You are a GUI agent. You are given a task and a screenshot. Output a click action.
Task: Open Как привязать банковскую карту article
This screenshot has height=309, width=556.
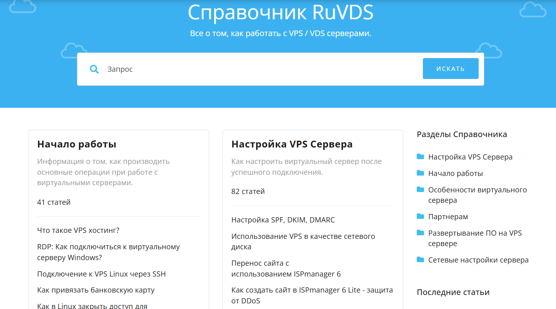(96, 290)
